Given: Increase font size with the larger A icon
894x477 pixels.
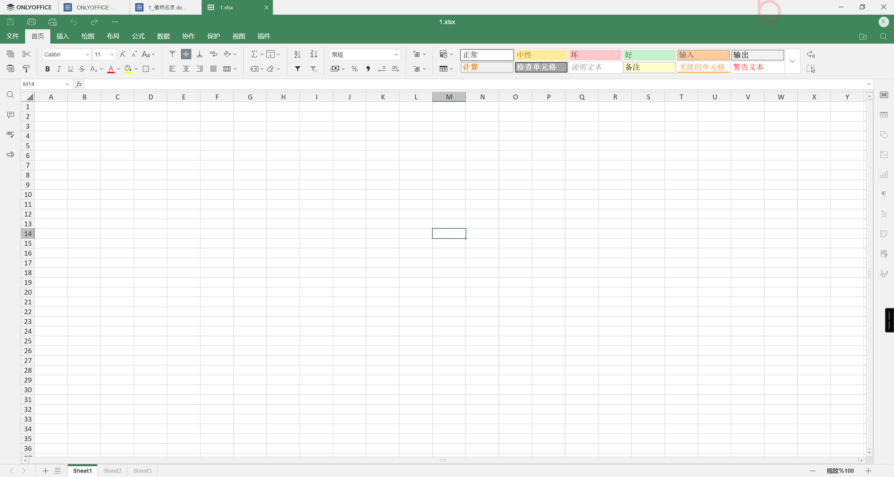Looking at the screenshot, I should click(123, 54).
